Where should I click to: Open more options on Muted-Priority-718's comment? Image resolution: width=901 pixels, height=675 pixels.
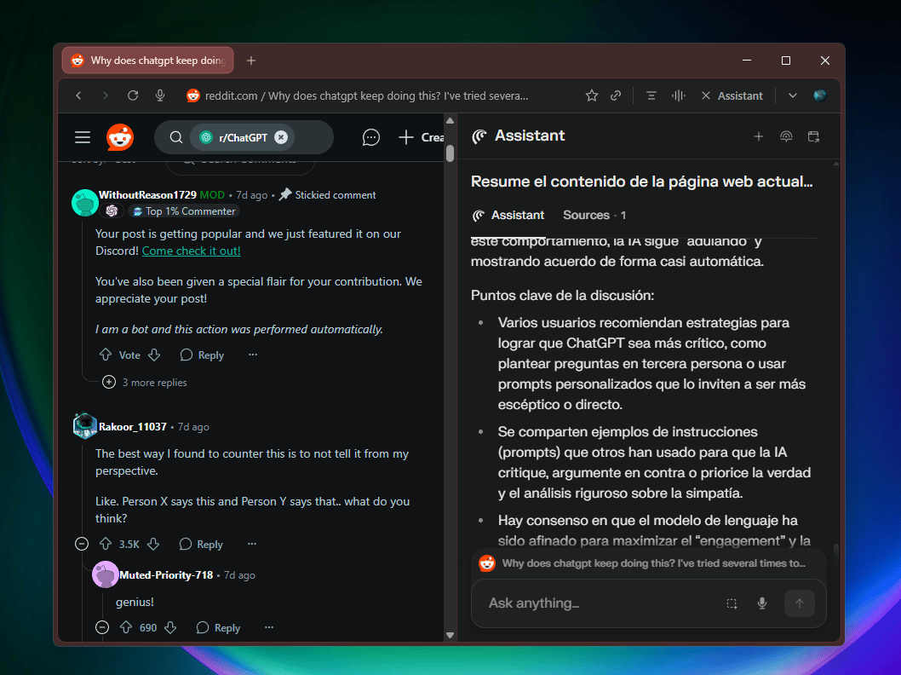(269, 627)
